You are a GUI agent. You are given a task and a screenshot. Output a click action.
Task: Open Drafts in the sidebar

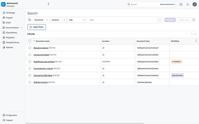[8, 23]
